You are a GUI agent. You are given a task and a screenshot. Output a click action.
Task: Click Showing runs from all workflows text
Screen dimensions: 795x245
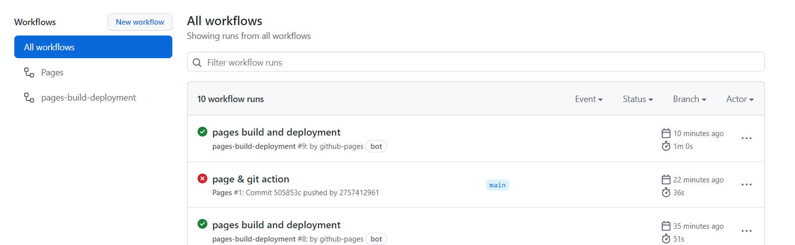click(x=249, y=36)
